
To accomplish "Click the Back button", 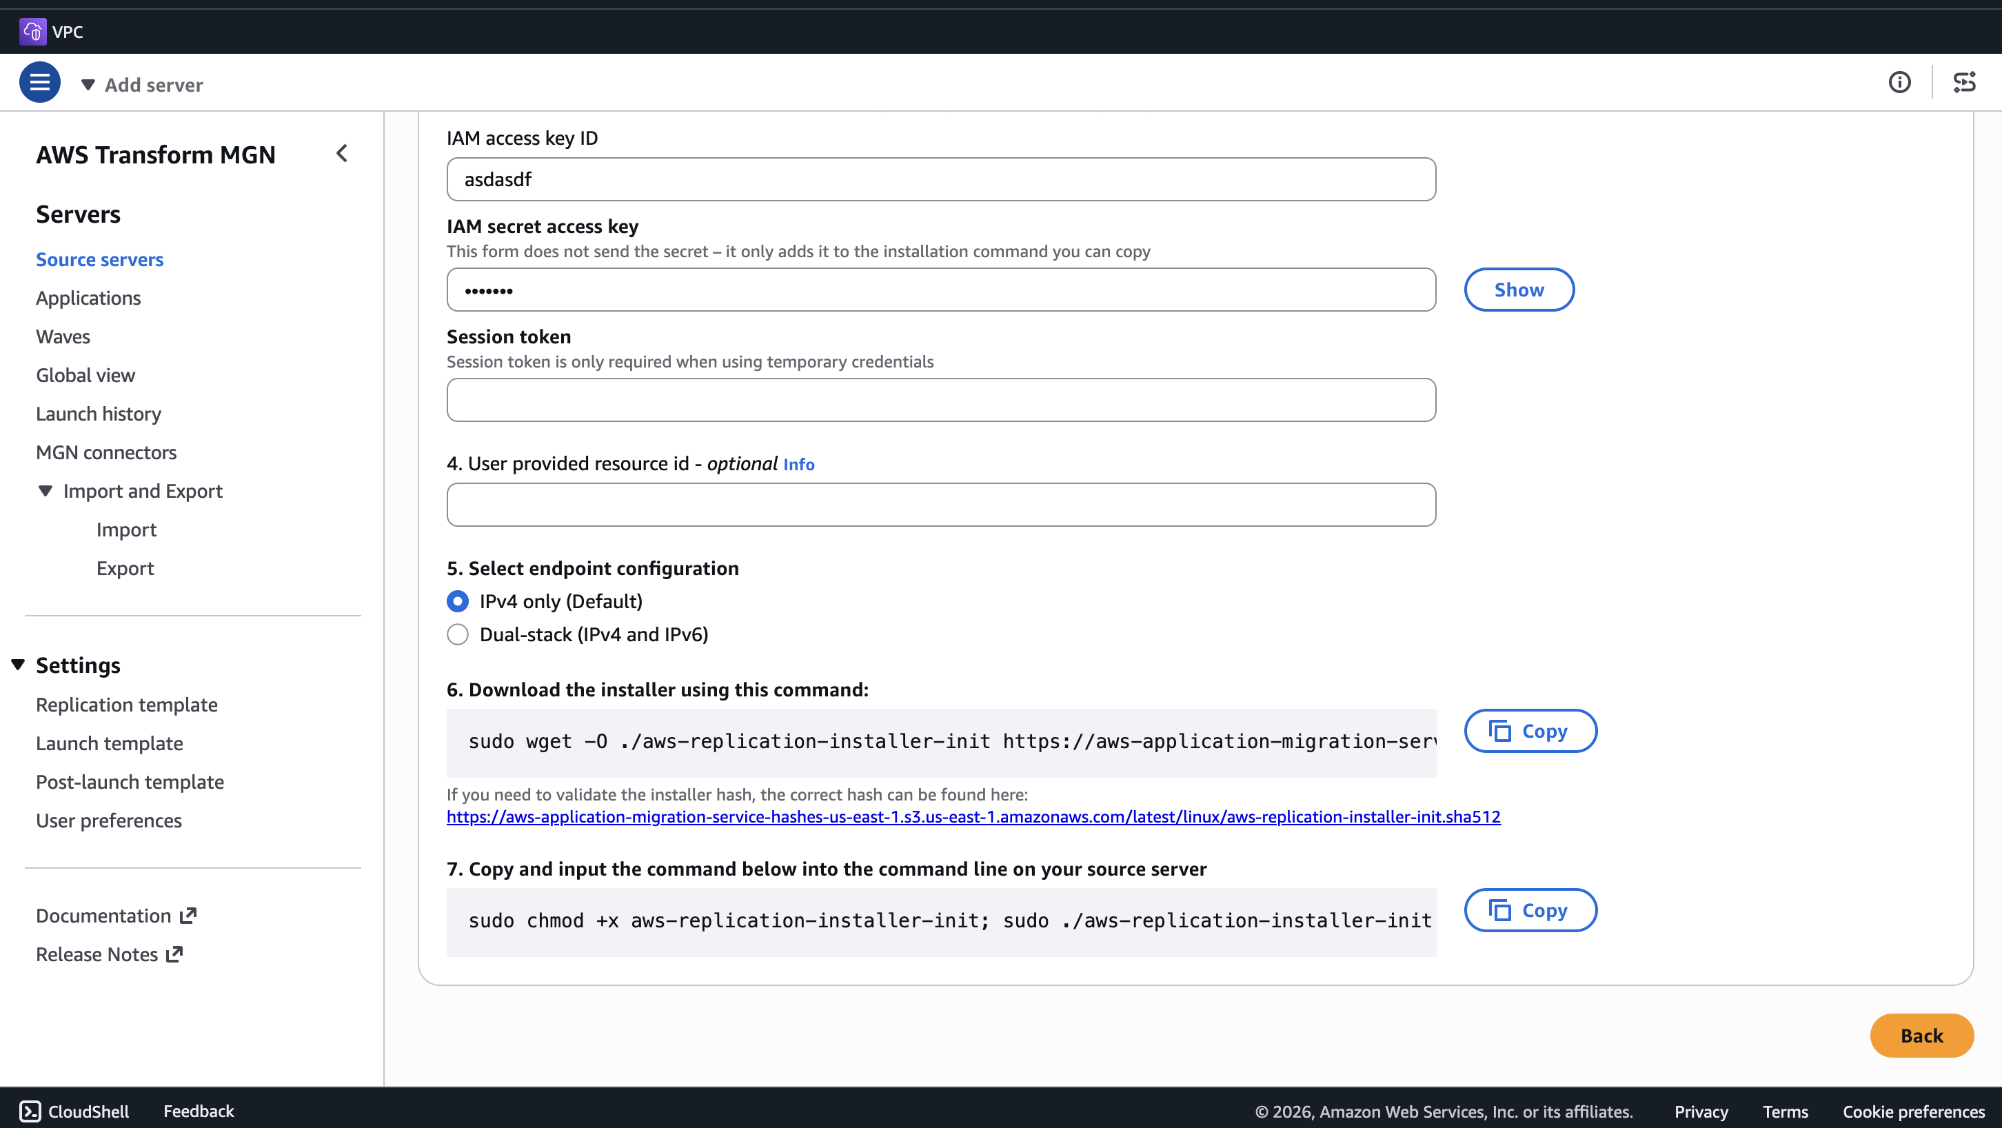I will (1922, 1036).
